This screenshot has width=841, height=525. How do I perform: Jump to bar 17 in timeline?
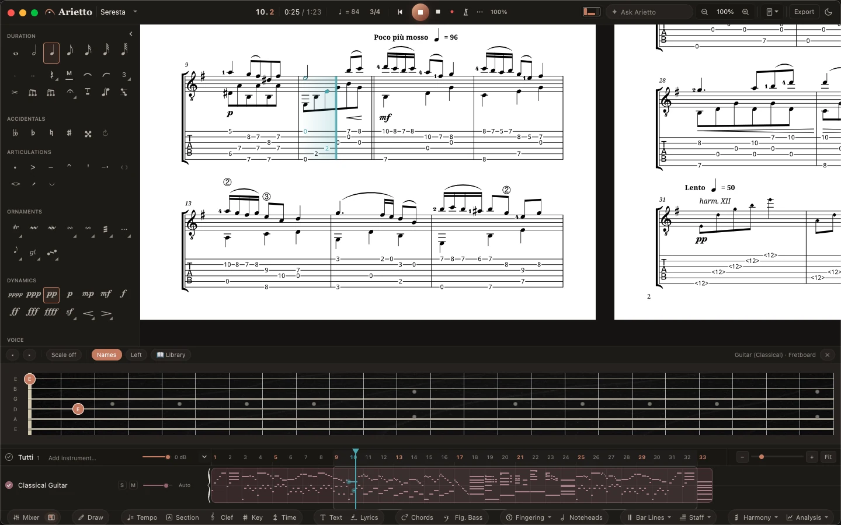[460, 457]
